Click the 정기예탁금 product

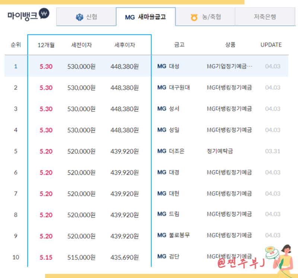click(x=220, y=151)
